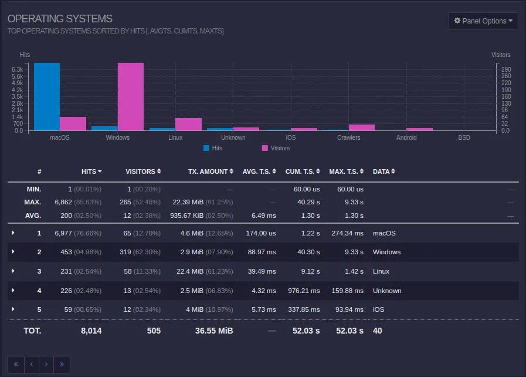Jump to last page with double-right chevron icon
This screenshot has height=377, width=526.
point(62,364)
